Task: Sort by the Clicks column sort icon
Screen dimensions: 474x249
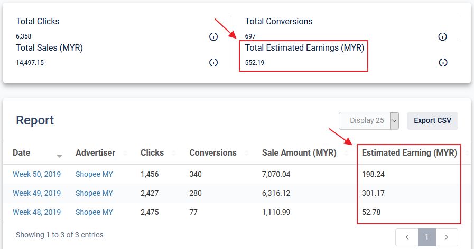Action: [173, 153]
